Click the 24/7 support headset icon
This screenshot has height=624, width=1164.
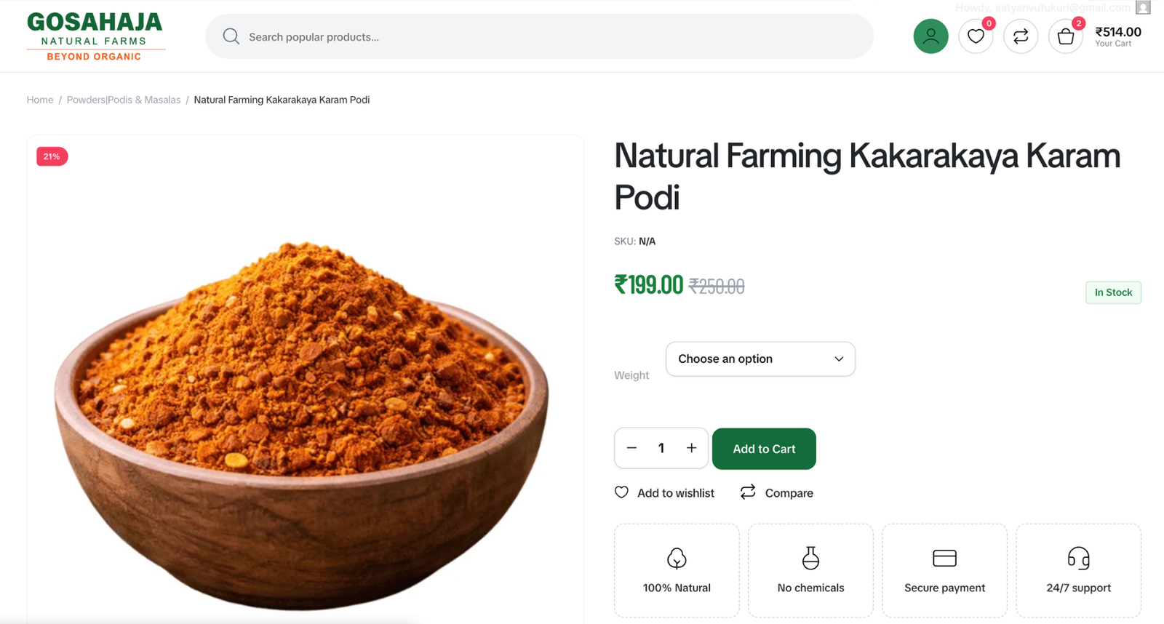click(x=1078, y=559)
